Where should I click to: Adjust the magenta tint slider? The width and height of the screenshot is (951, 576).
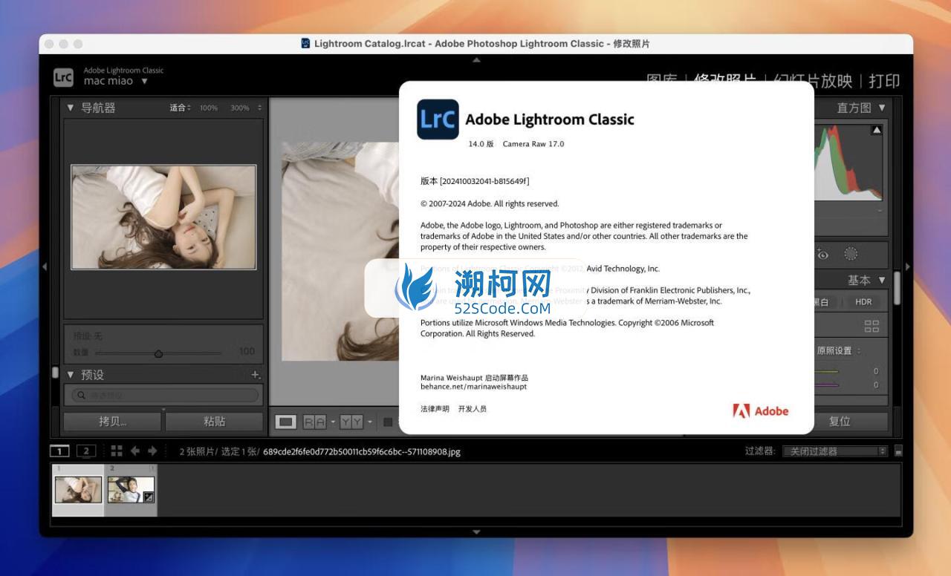(x=828, y=384)
